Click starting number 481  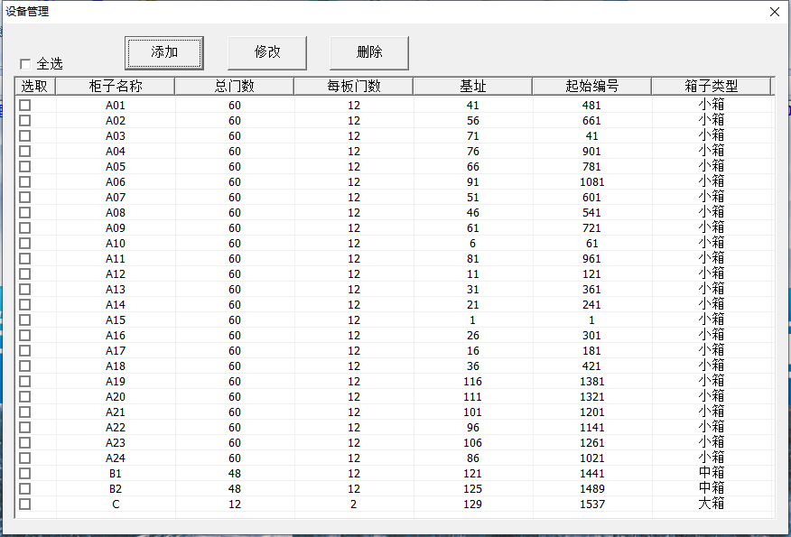[x=591, y=106]
